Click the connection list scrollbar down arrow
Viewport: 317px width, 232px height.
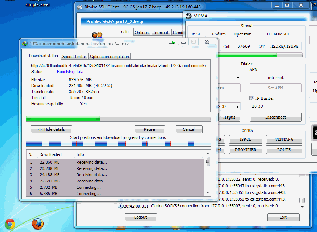click(208, 193)
